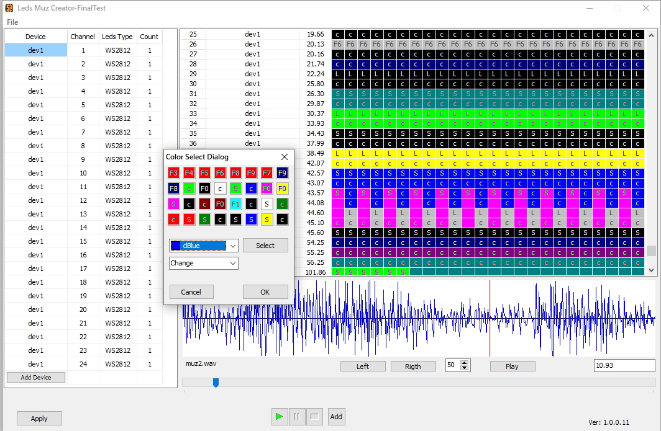Click the Add Device button
The width and height of the screenshot is (661, 431).
point(35,377)
